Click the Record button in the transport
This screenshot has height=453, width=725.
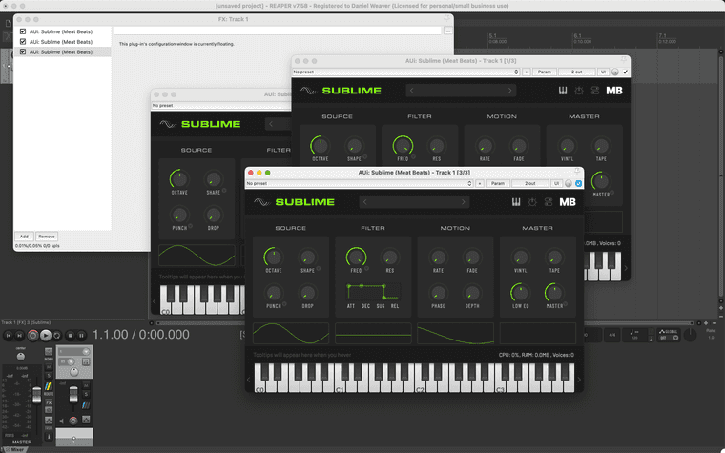(x=33, y=335)
